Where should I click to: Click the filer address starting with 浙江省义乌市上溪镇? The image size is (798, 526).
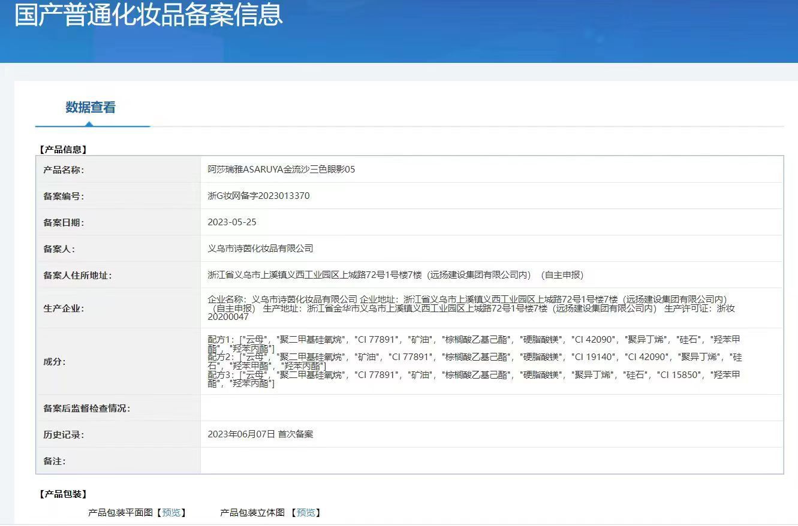pyautogui.click(x=395, y=275)
